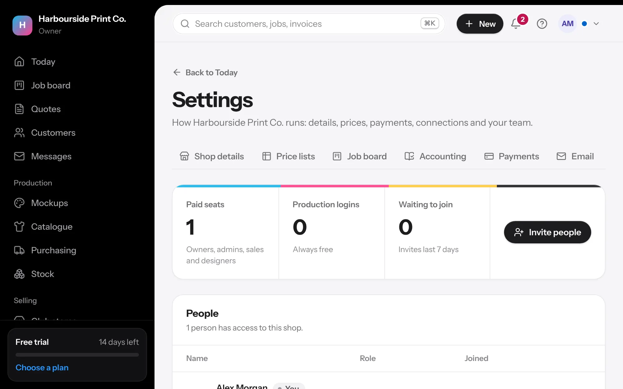
Task: Open the Messages envelope icon
Action: pyautogui.click(x=19, y=156)
